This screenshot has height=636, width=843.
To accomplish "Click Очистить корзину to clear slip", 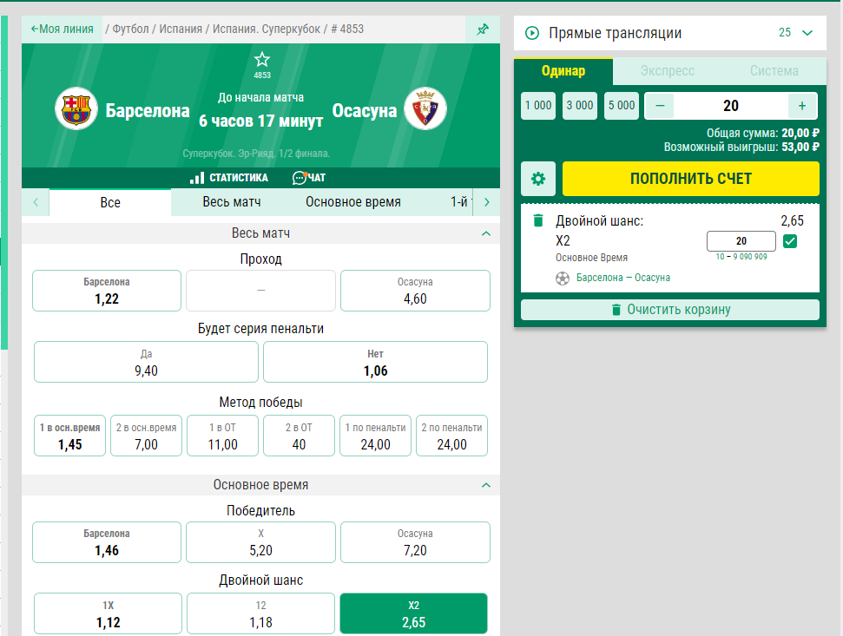I will point(670,310).
